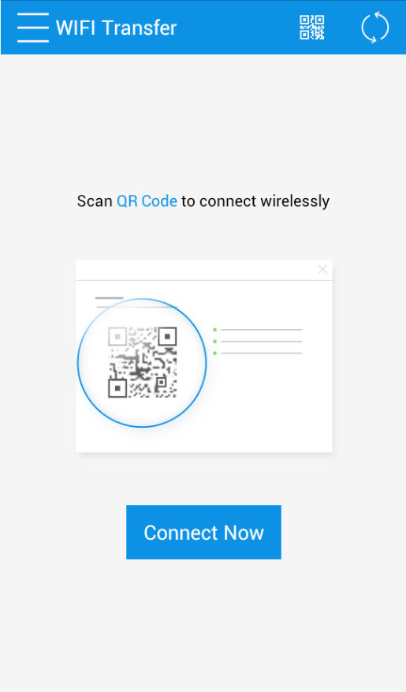Viewport: 406px width, 692px height.
Task: Click the bottom-left QR finder square
Action: click(117, 388)
